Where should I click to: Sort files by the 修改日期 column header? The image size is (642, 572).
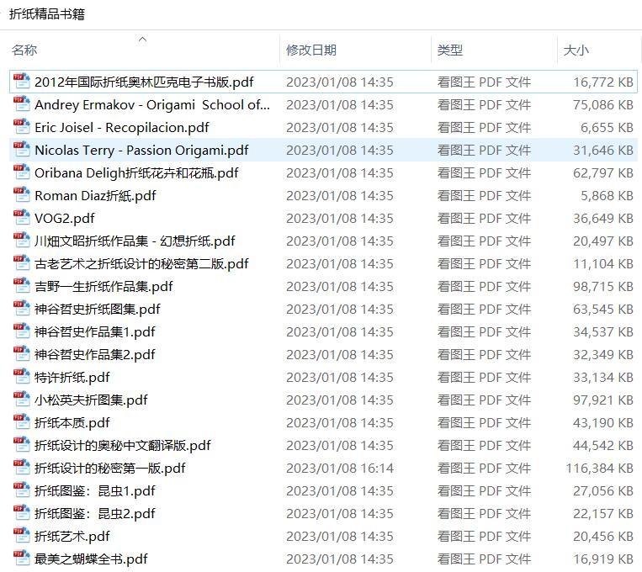pyautogui.click(x=311, y=50)
